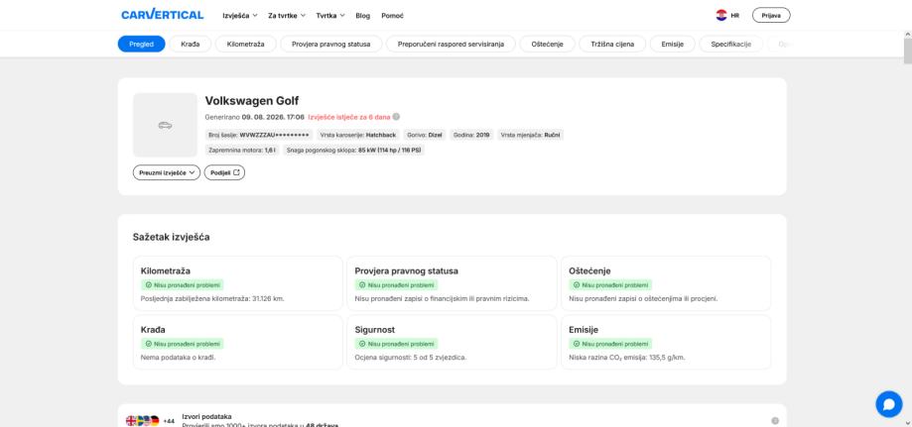Click 'Ocjena sigurnosti: 5 od 5 zvjezdica' text

point(411,358)
